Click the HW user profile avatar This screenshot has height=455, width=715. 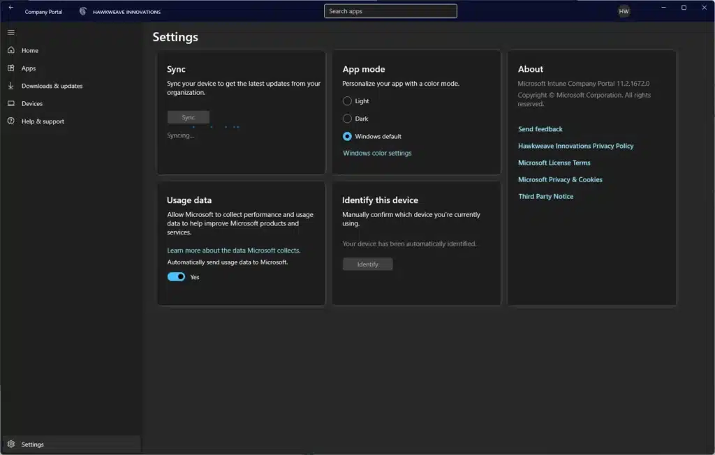click(x=624, y=11)
